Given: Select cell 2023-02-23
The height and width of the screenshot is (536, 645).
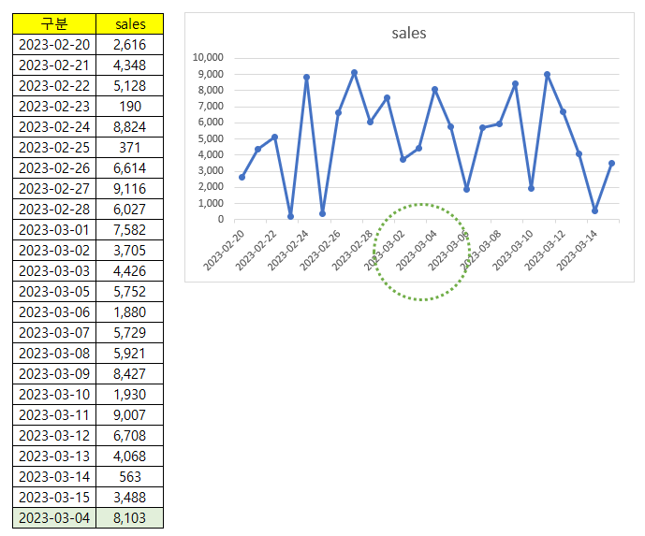Looking at the screenshot, I should [54, 106].
